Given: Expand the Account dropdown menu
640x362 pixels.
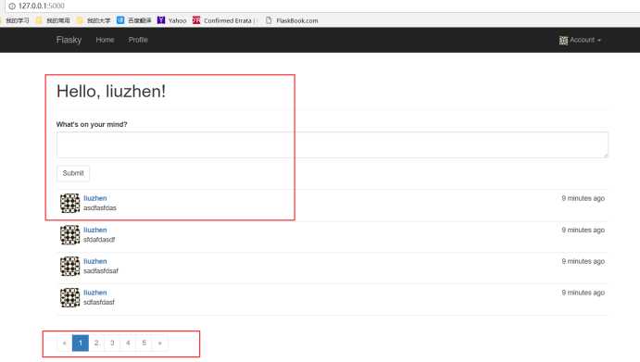Looking at the screenshot, I should pyautogui.click(x=581, y=40).
